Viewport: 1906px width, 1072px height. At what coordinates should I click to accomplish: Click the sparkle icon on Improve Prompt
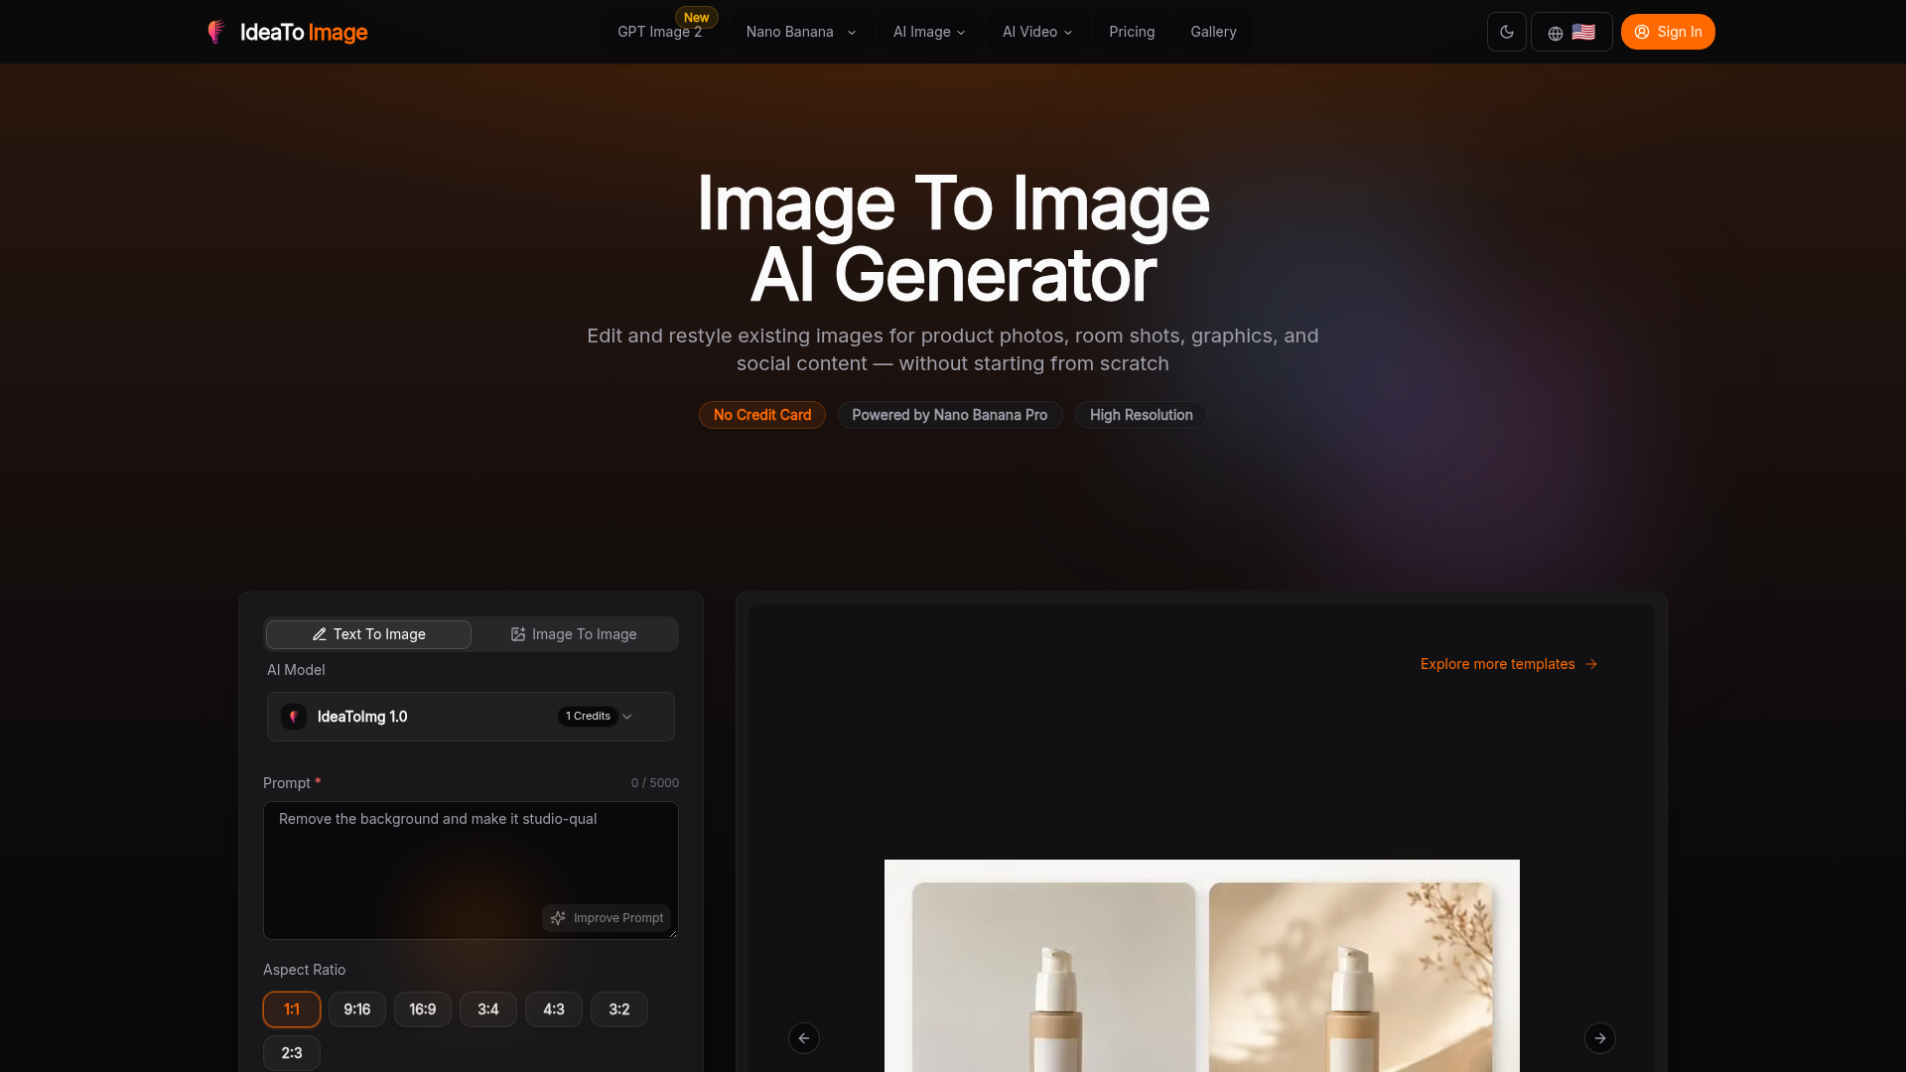(558, 918)
